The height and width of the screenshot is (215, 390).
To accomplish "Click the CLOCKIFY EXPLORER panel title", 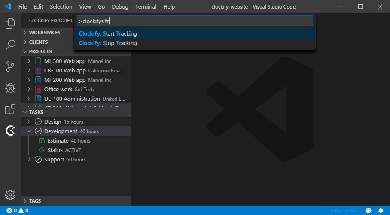I will 51,21.
